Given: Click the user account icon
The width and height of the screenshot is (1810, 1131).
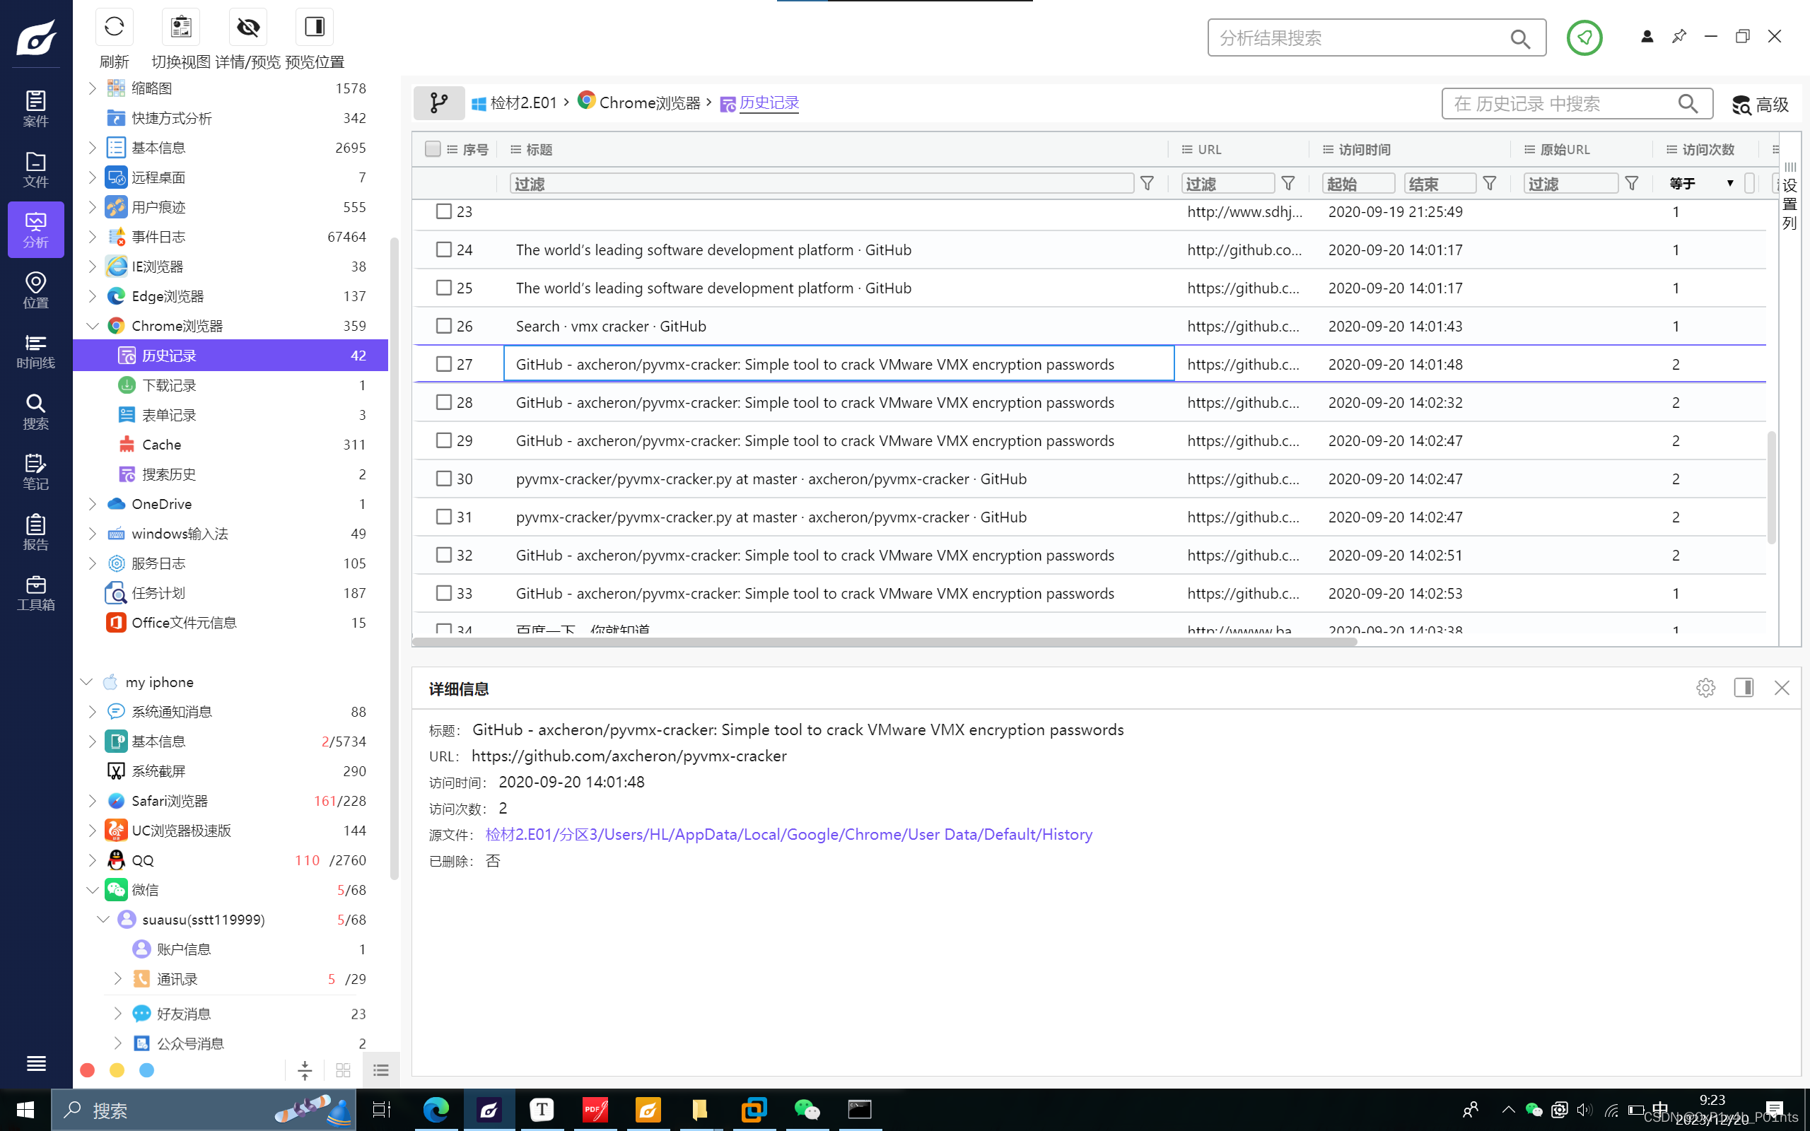Looking at the screenshot, I should coord(1647,36).
